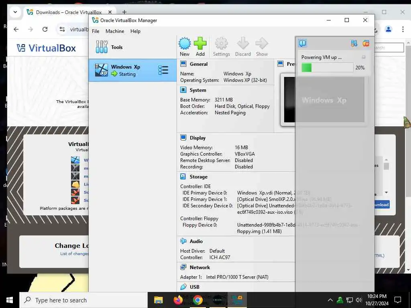
Task: Click the General section monitor icon
Action: 183,64
